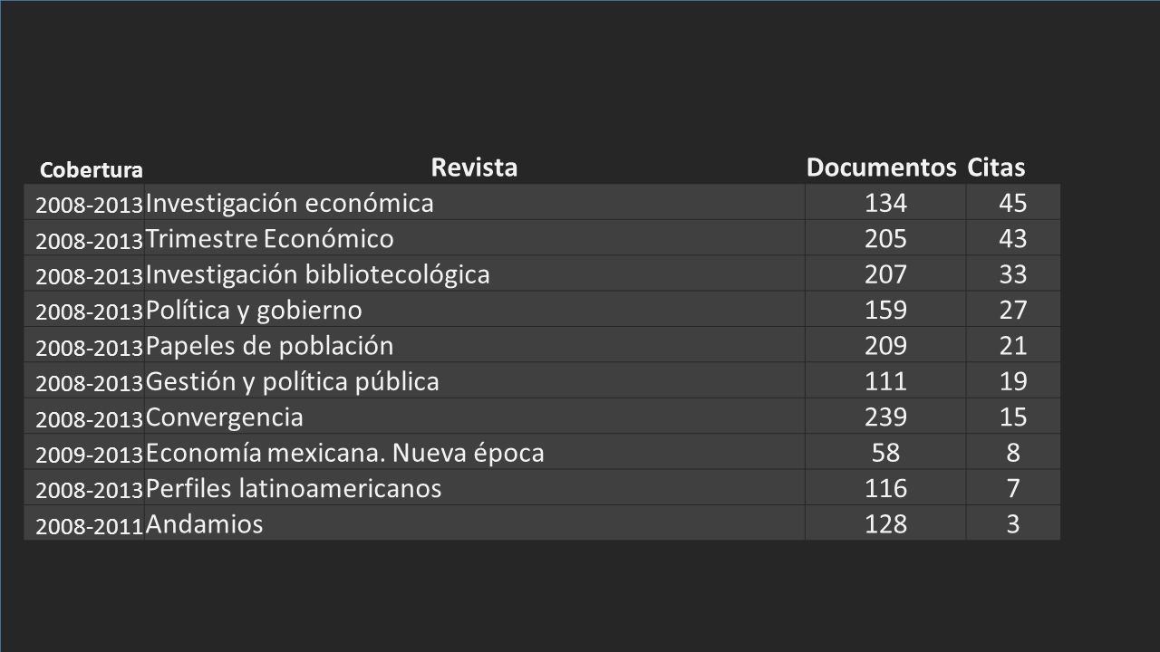Click the Cobertura column header
This screenshot has width=1160, height=652.
pos(91,169)
